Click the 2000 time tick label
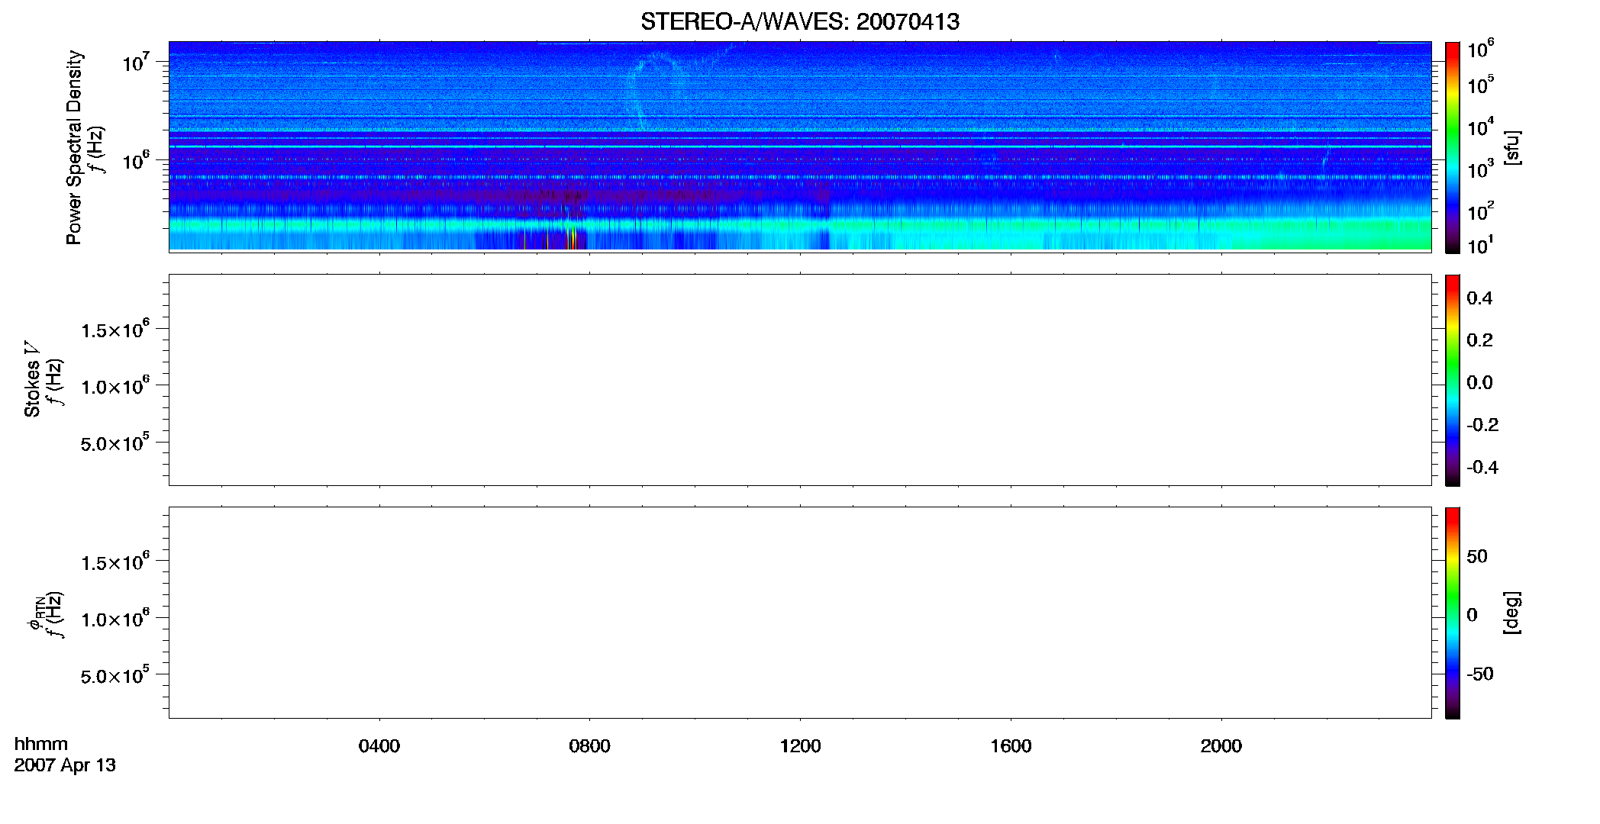 coord(1221,745)
